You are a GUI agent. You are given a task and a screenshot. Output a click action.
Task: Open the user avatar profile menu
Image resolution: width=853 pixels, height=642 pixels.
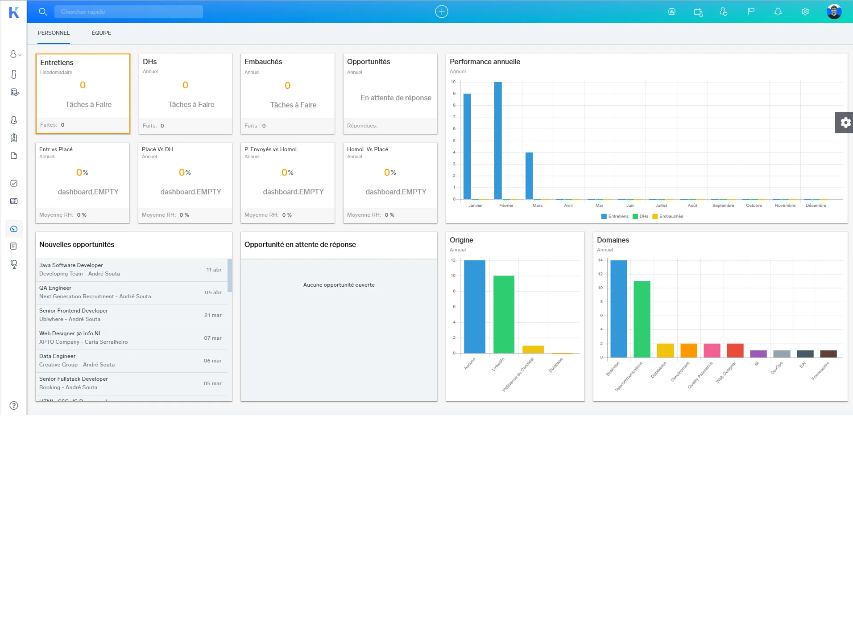coord(833,12)
